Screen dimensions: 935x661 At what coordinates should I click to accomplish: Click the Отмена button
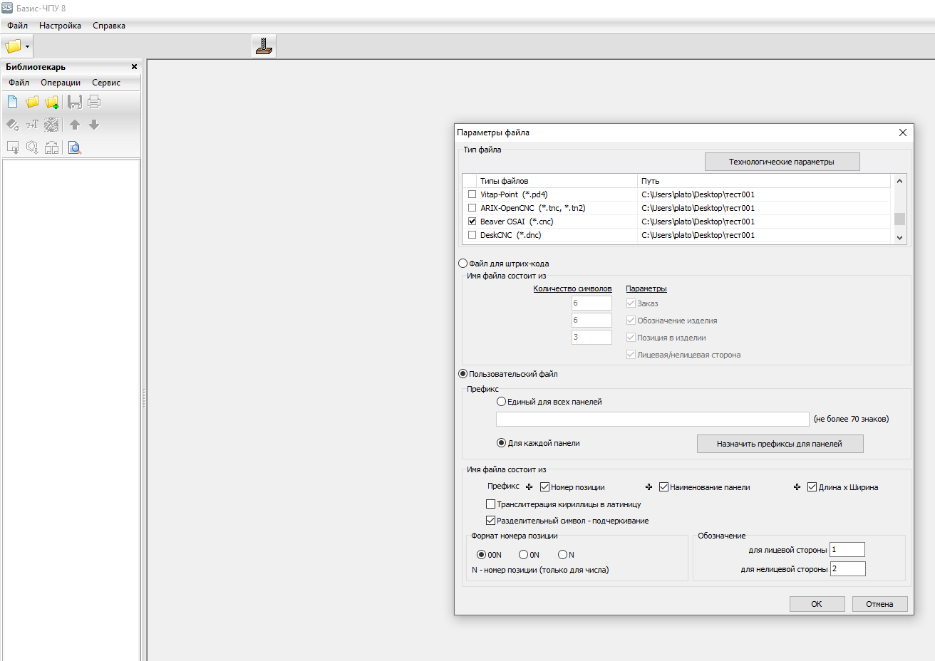[879, 604]
